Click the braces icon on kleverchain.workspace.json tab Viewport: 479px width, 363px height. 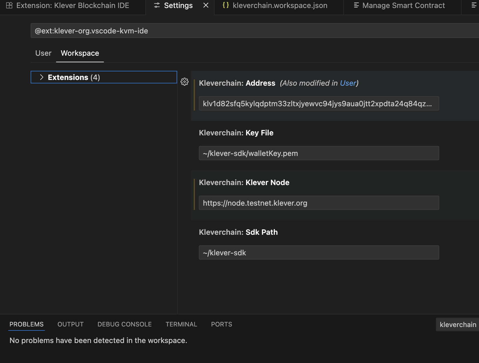[x=225, y=5]
